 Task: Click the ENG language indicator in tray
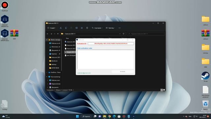(x=190, y=116)
